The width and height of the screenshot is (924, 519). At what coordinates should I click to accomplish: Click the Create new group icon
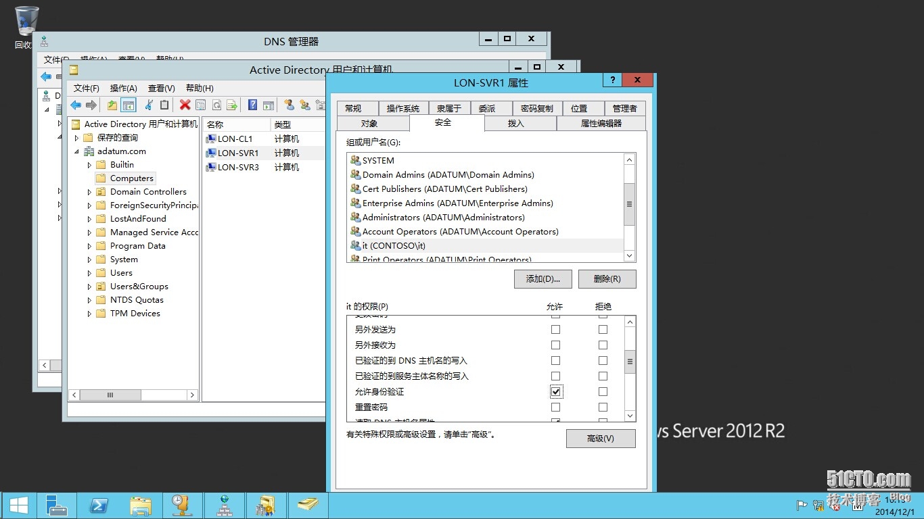pyautogui.click(x=305, y=105)
